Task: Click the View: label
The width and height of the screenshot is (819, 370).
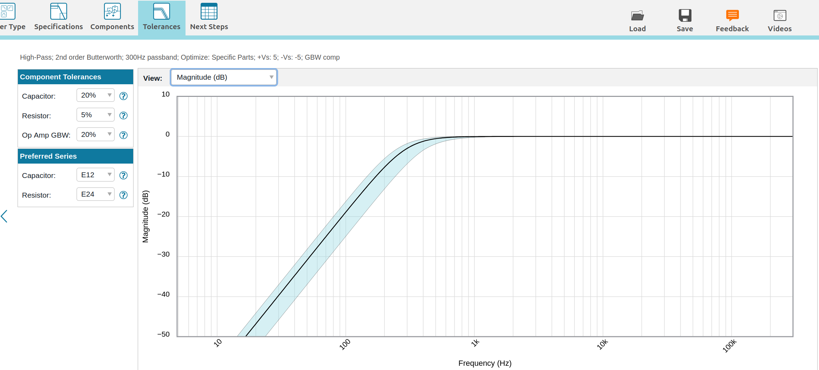Action: coord(153,78)
